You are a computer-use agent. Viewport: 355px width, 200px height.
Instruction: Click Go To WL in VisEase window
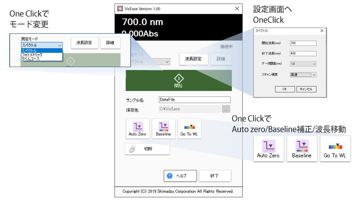[x=189, y=129]
